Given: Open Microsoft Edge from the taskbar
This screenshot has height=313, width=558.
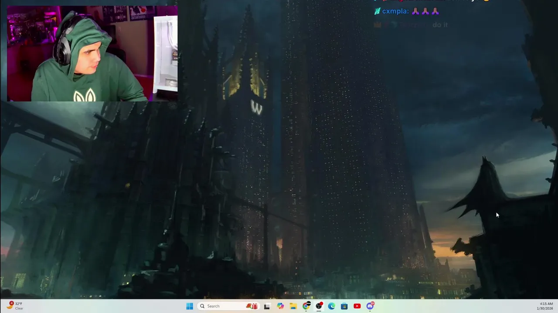Looking at the screenshot, I should [331, 306].
